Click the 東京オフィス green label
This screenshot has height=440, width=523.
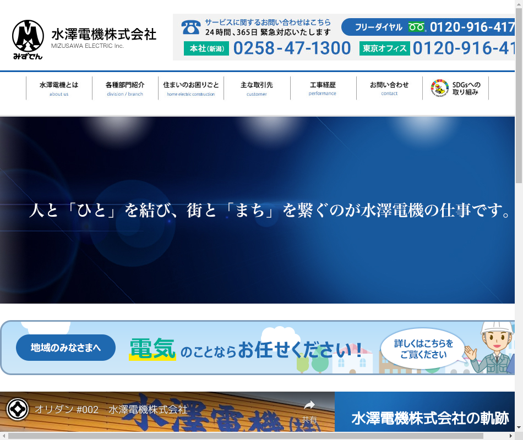tap(384, 48)
